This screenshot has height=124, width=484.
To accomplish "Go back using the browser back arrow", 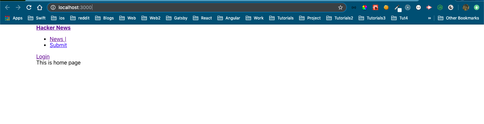I will 7,7.
